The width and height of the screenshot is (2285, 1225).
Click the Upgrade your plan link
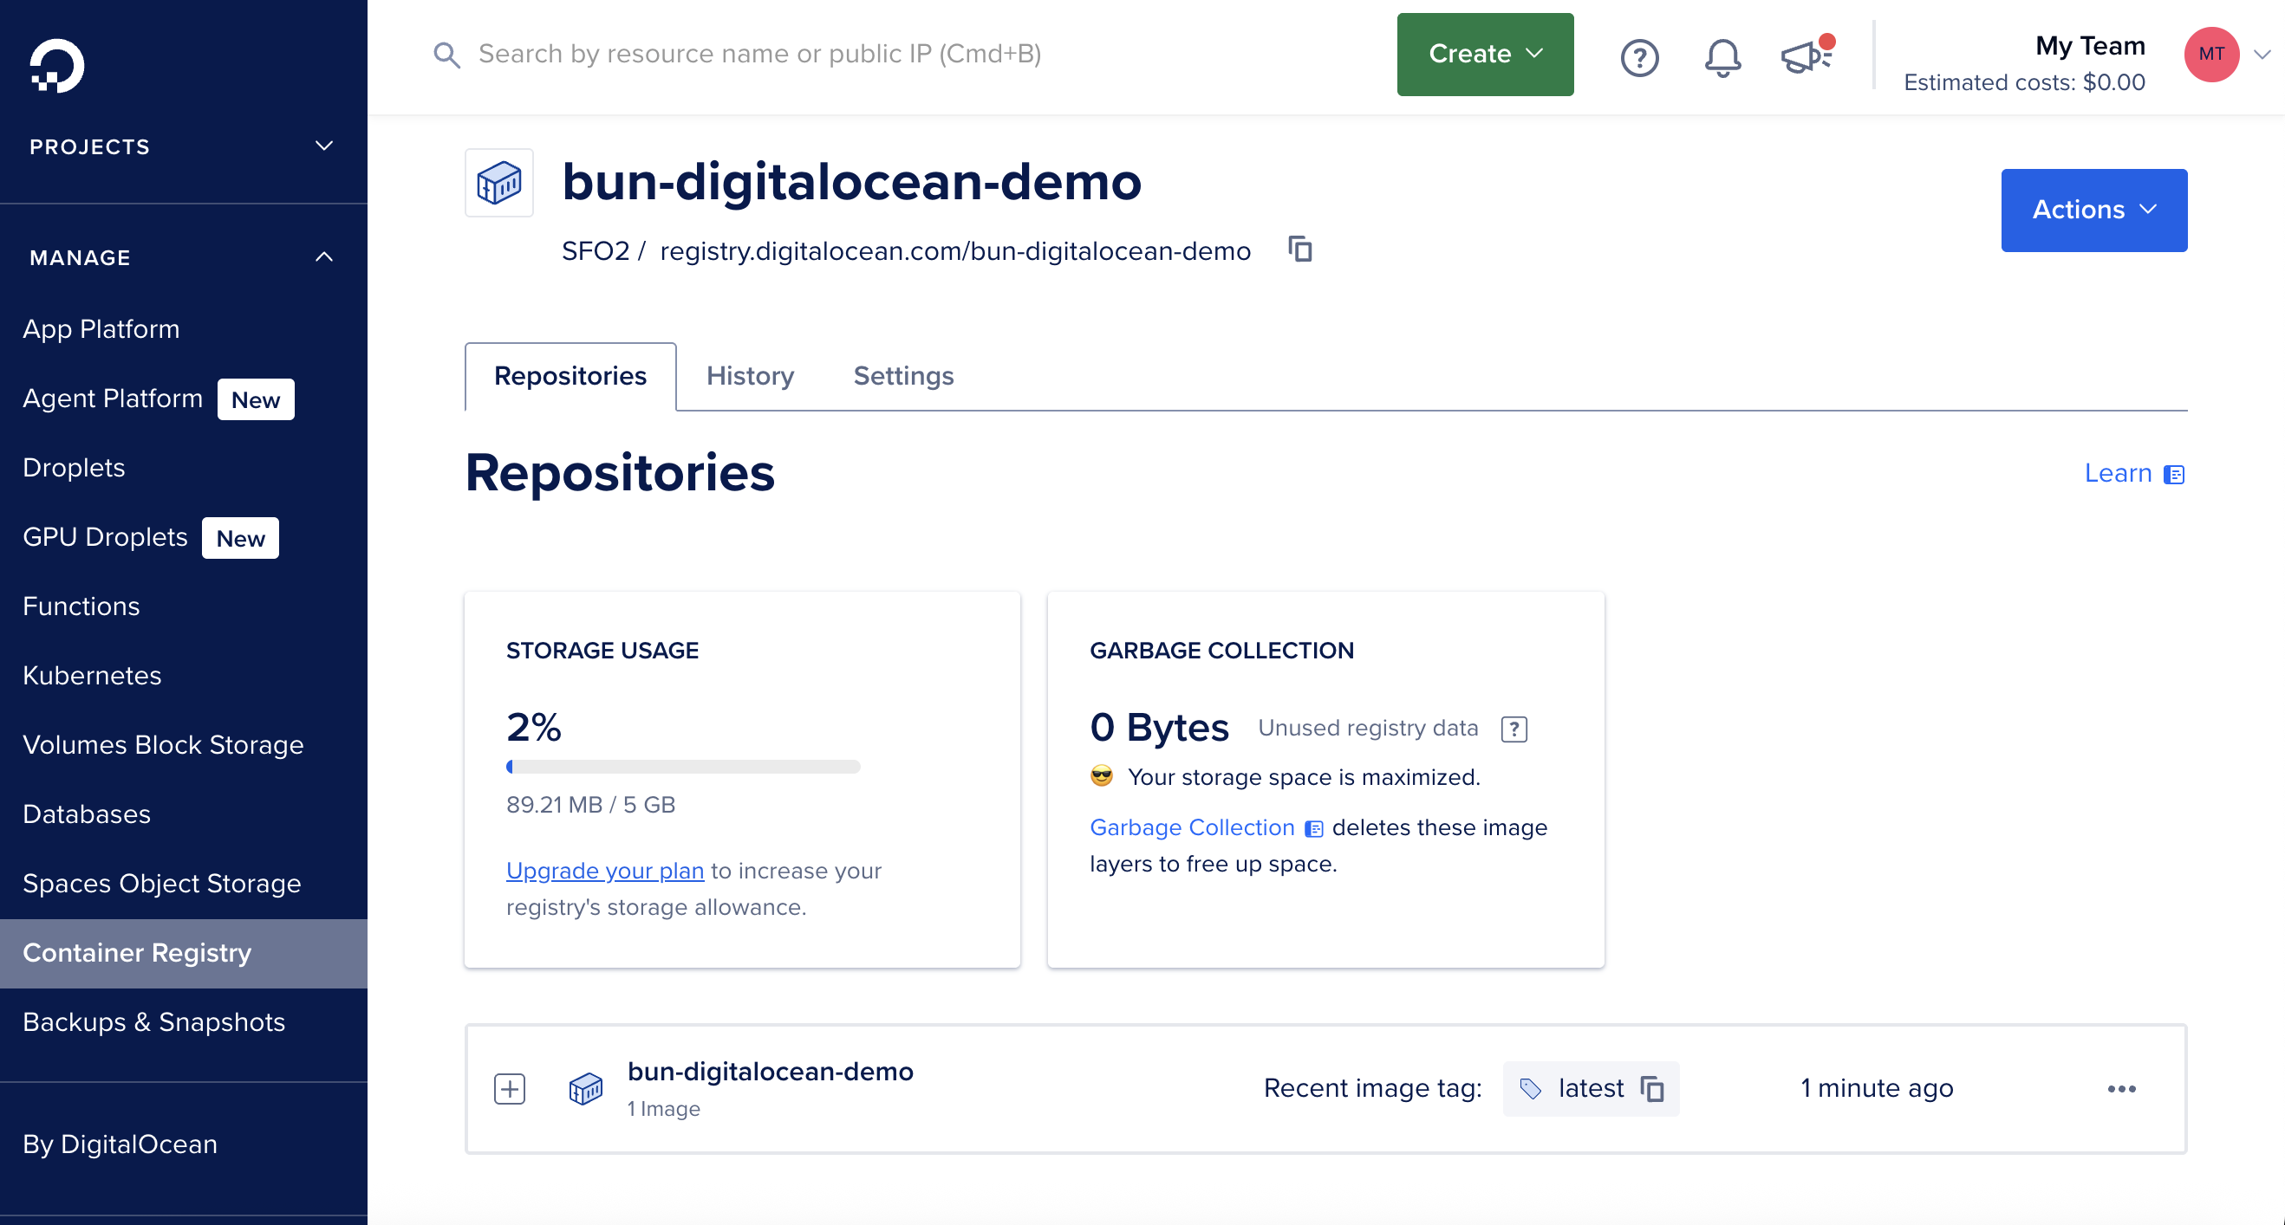point(604,871)
